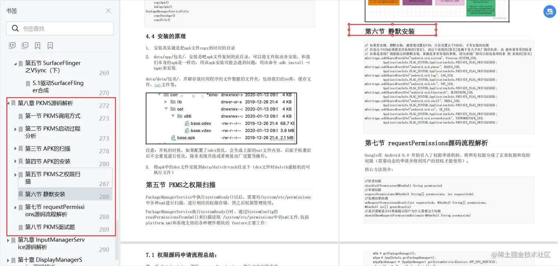Click the collapse-all bookmarks icon

pos(25,45)
